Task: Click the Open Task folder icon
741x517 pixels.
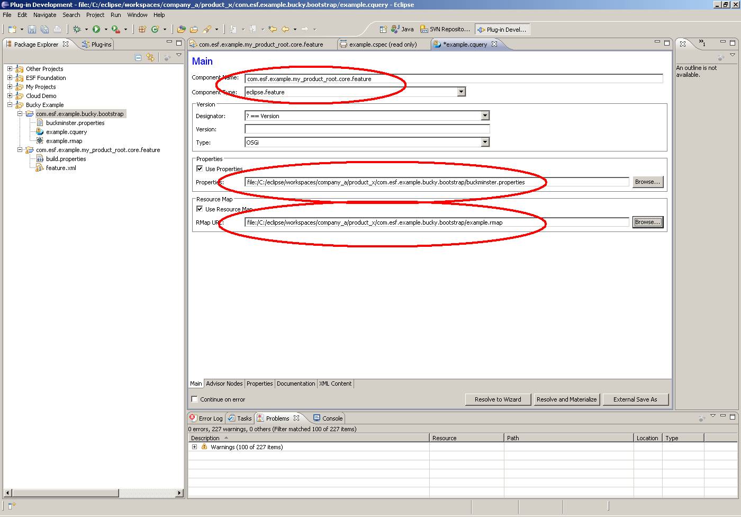Action: [x=194, y=29]
